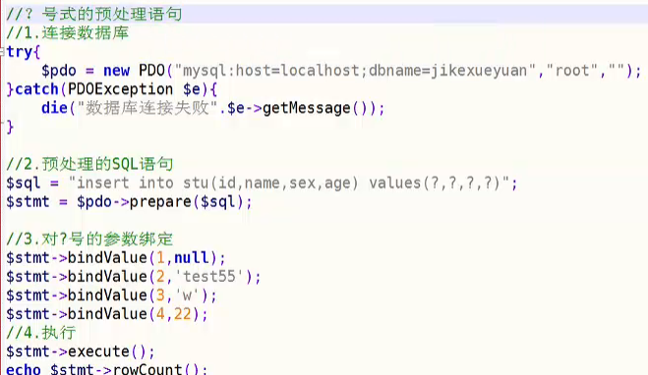Click the 'getMessage()' method call
The image size is (648, 375).
(317, 108)
